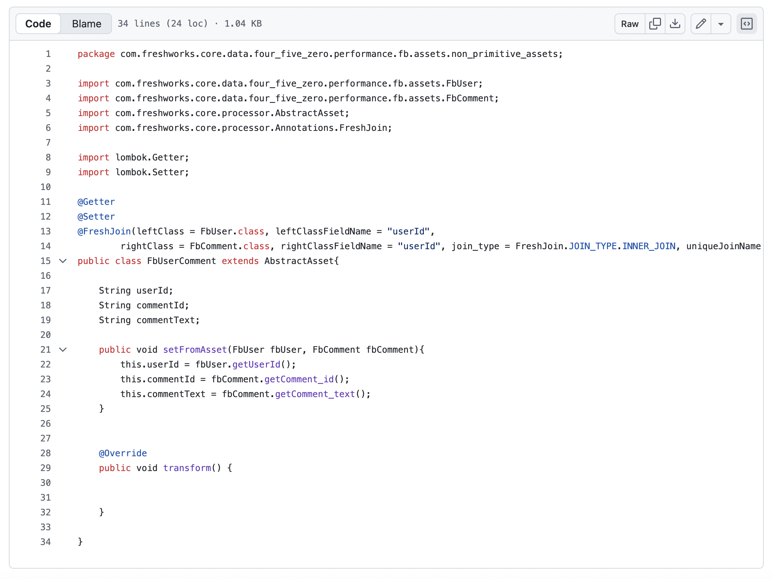Image resolution: width=773 pixels, height=579 pixels.
Task: Open the Raw file view
Action: click(x=630, y=24)
